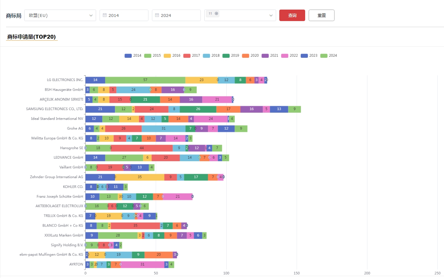Hide the 2020 series via legend
Image resolution: width=444 pixels, height=278 pixels.
pyautogui.click(x=250, y=56)
